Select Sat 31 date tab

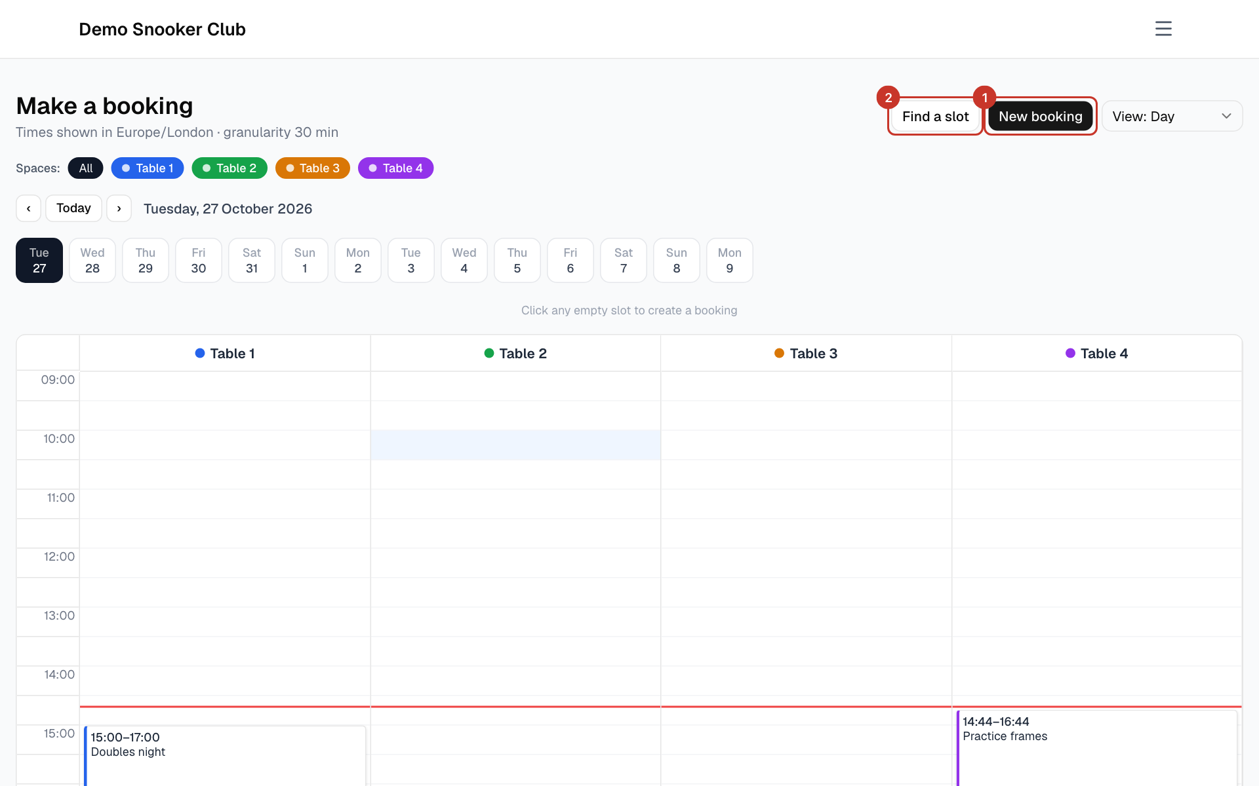click(252, 261)
